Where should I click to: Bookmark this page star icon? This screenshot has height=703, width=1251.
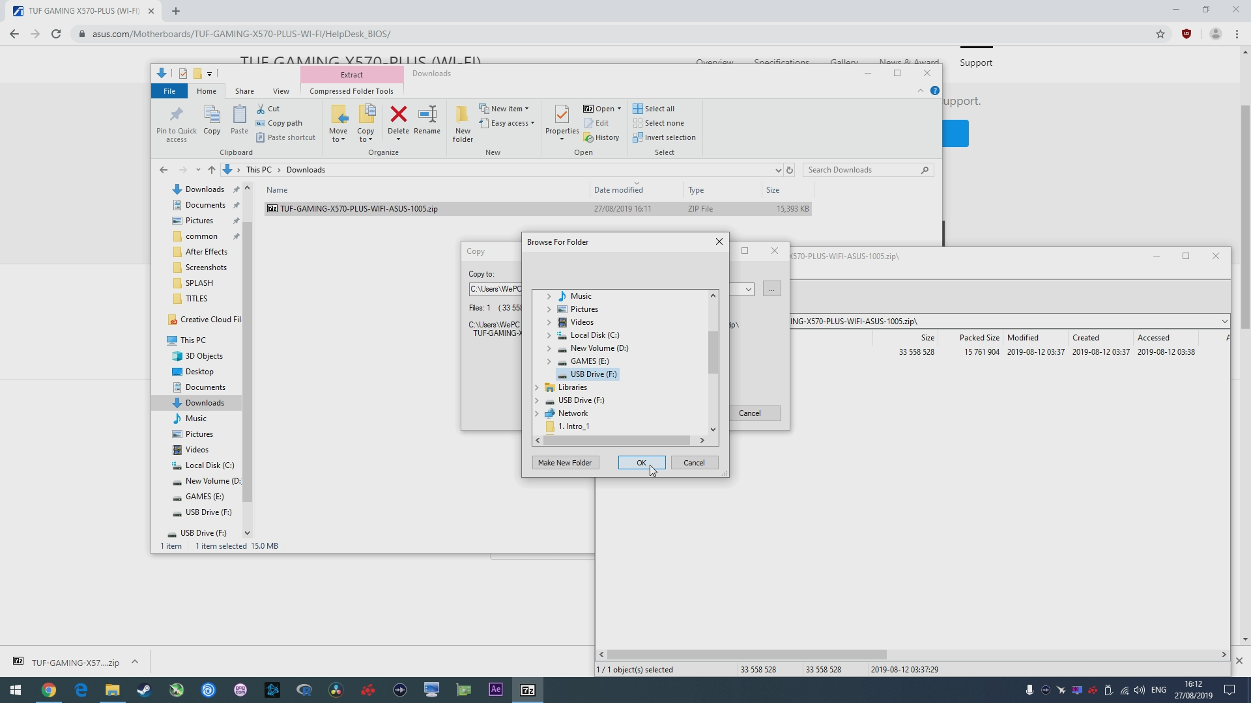1160,34
